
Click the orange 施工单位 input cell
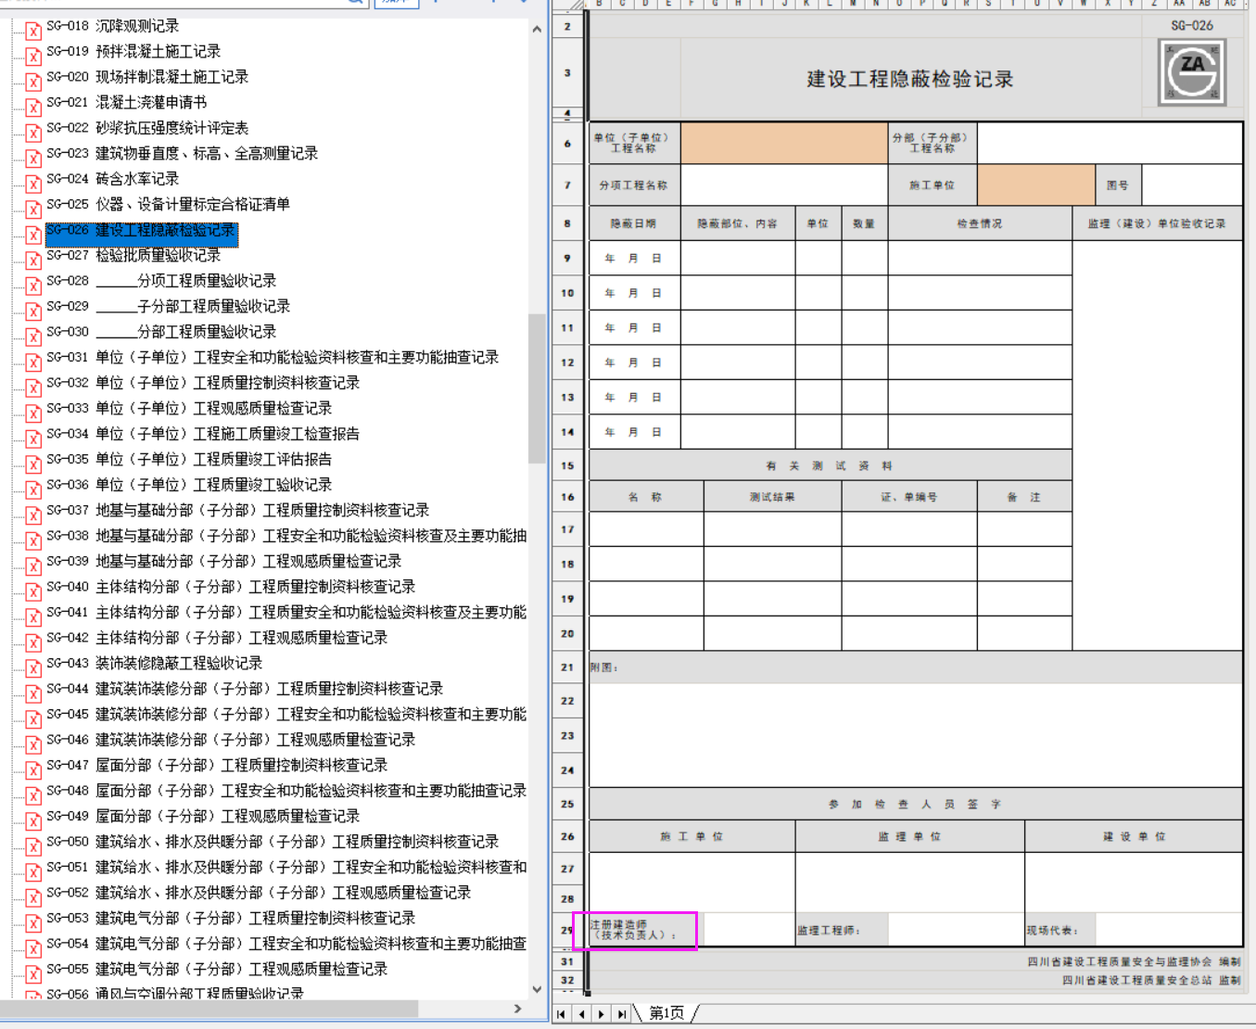coord(1035,185)
